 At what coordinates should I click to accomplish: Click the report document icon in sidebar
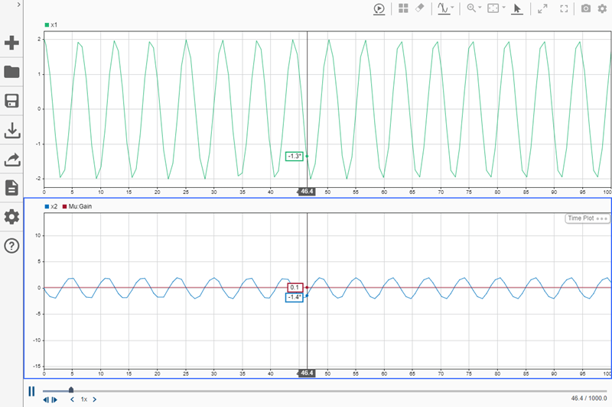click(11, 188)
